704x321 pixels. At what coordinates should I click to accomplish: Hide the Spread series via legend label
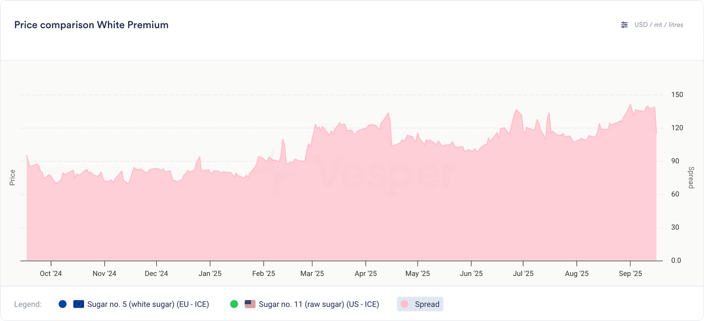[427, 304]
